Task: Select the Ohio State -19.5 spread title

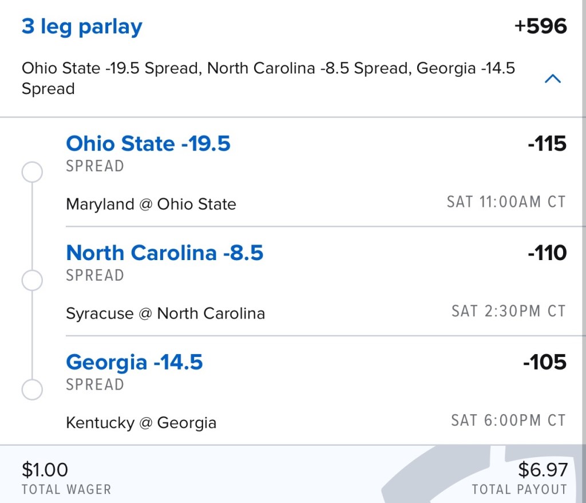Action: click(x=148, y=143)
